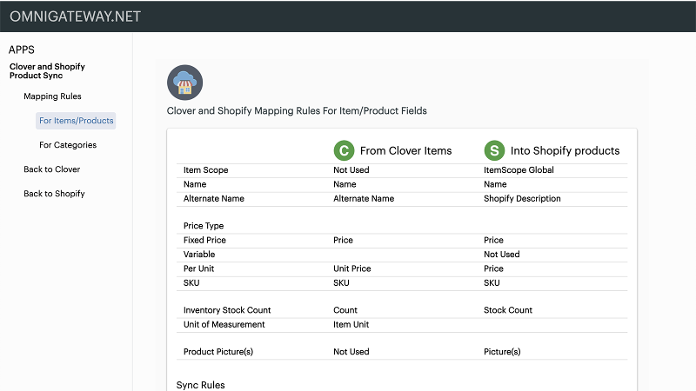Click the Sync Rules section heading
This screenshot has height=391, width=696.
point(200,385)
